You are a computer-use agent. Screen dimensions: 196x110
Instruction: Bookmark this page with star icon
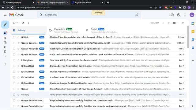point(160,7)
